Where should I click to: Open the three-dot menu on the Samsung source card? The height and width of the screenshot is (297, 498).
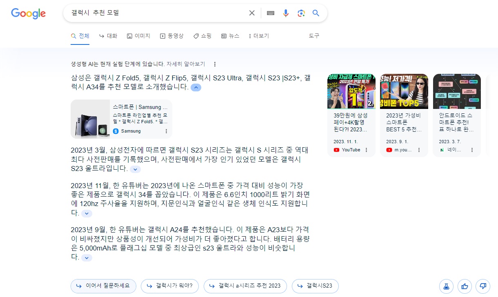click(166, 131)
